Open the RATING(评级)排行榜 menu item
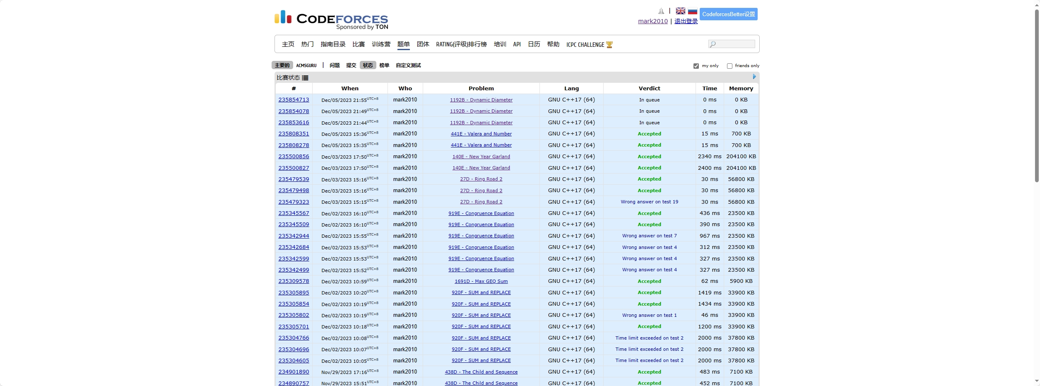This screenshot has width=1040, height=386. coord(461,44)
